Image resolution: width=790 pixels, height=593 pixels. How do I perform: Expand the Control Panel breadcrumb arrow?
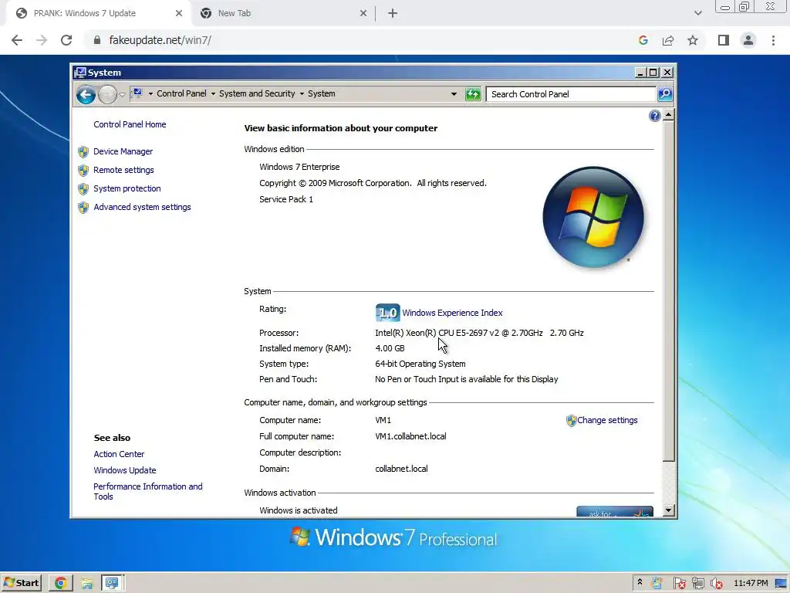[x=150, y=93]
